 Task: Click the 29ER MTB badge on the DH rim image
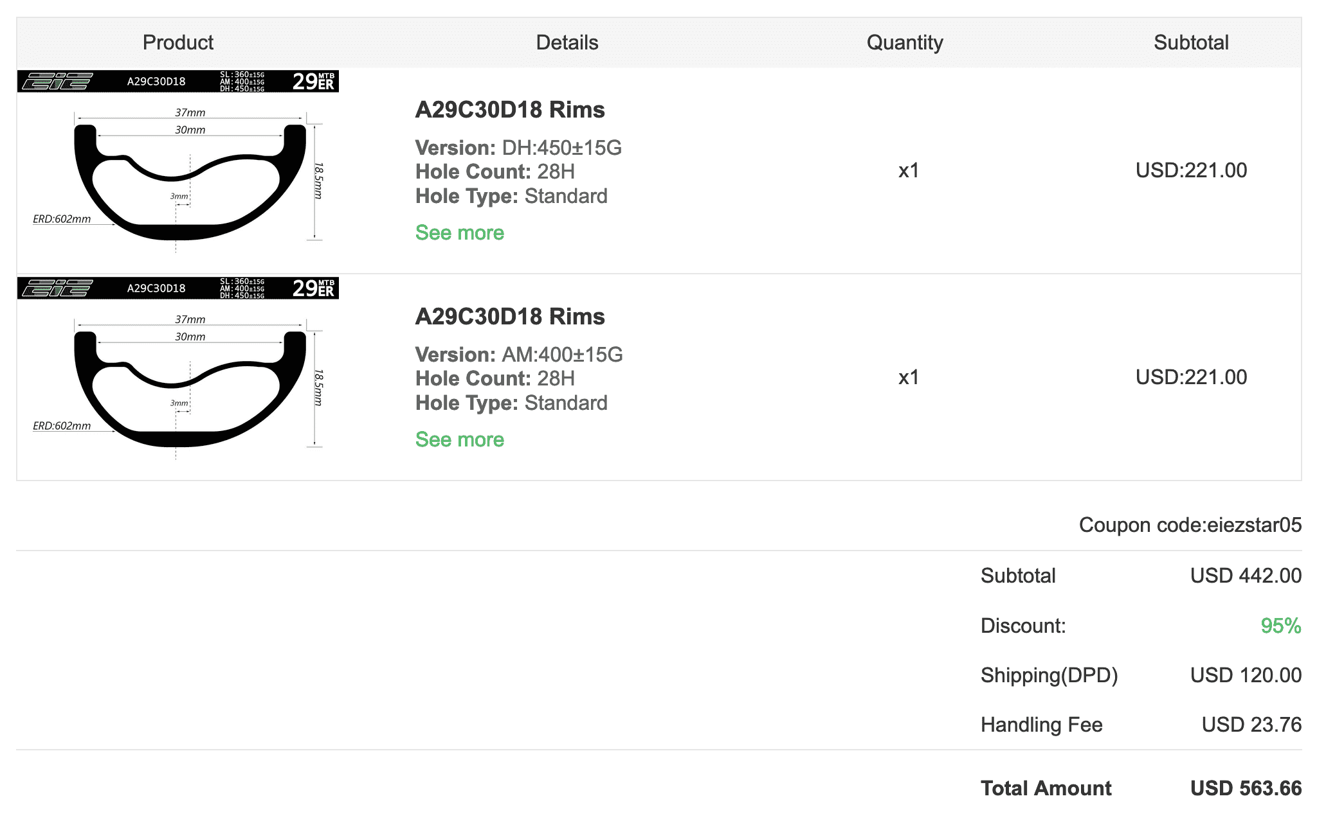pos(313,82)
